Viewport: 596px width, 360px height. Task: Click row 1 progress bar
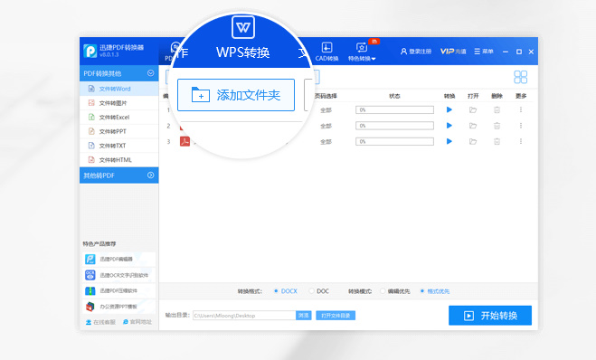pos(394,109)
